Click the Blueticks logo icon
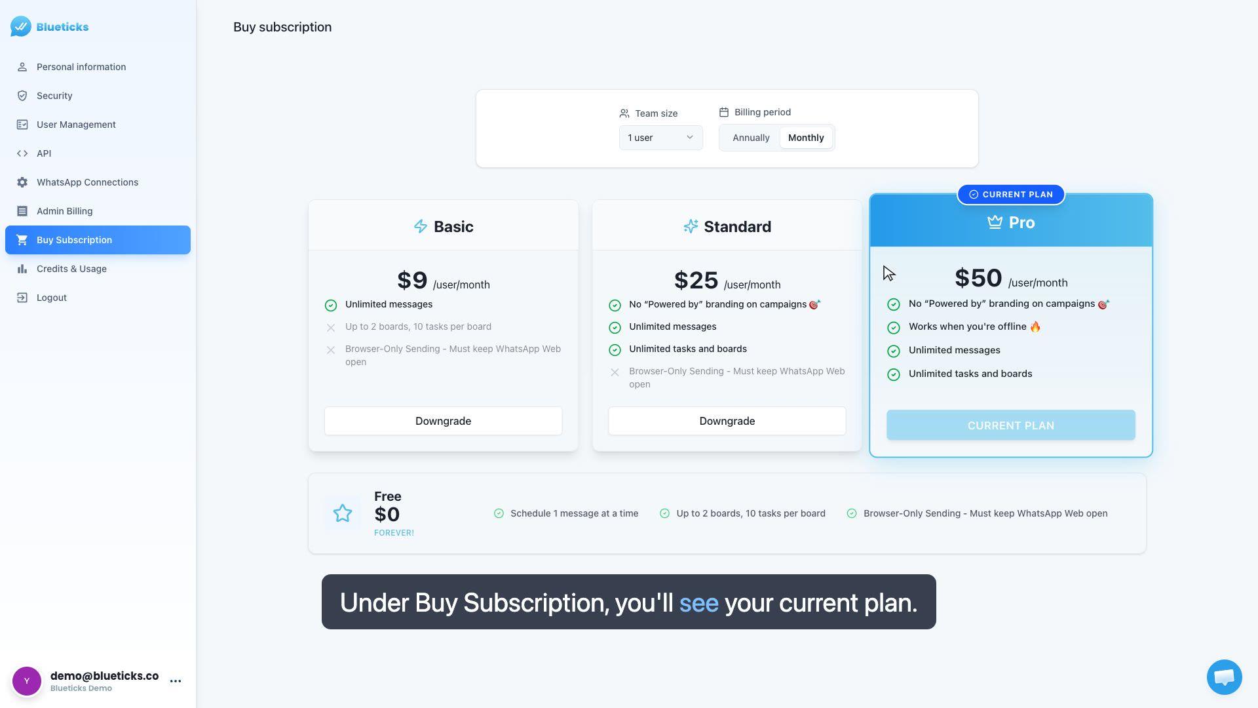Image resolution: width=1258 pixels, height=708 pixels. [x=21, y=26]
